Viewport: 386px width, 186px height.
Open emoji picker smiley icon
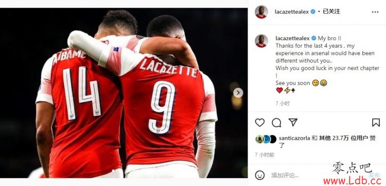[260, 175]
